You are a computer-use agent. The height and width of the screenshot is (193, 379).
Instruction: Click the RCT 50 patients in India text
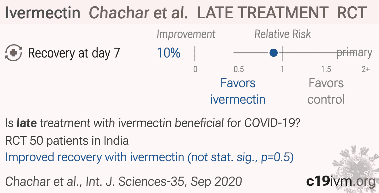point(67,140)
